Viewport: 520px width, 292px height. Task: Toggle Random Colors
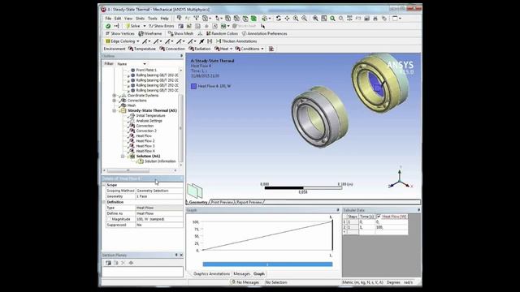222,33
